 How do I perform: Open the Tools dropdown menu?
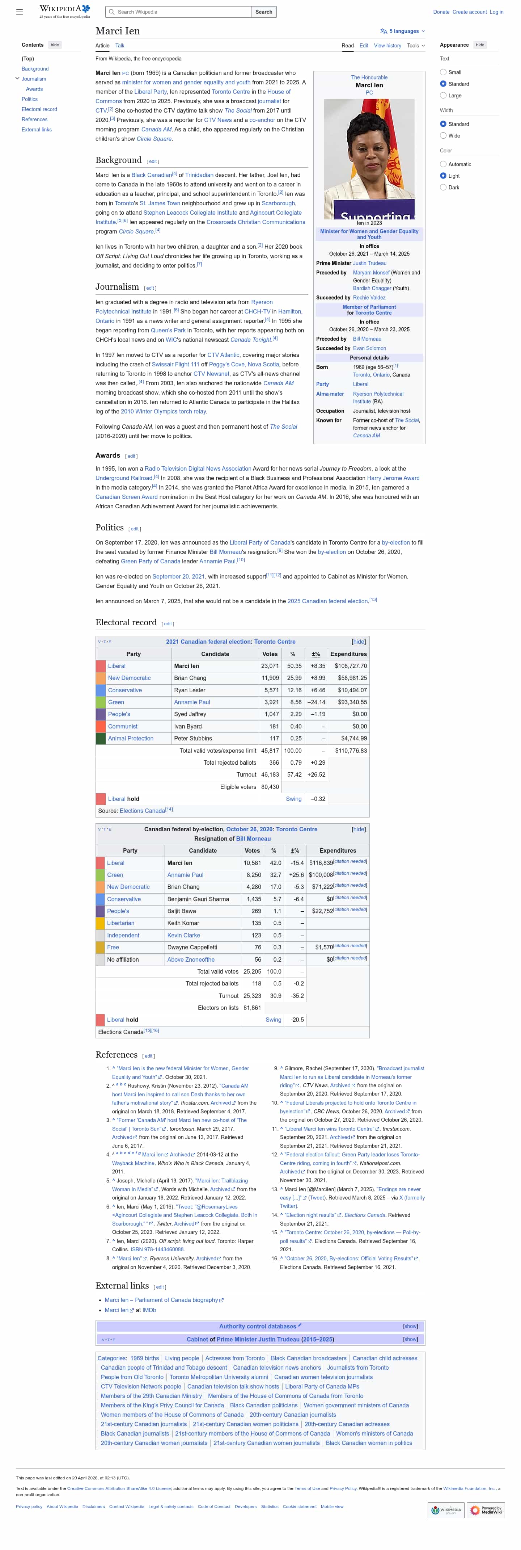pyautogui.click(x=416, y=46)
